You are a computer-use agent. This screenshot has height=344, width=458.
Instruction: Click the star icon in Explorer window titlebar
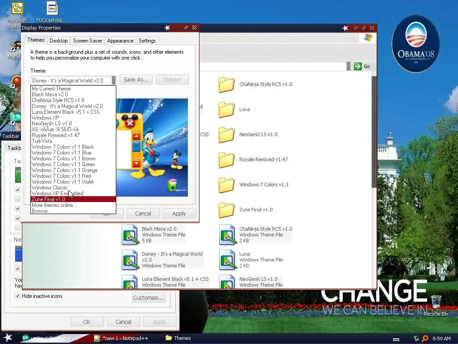pyautogui.click(x=345, y=28)
